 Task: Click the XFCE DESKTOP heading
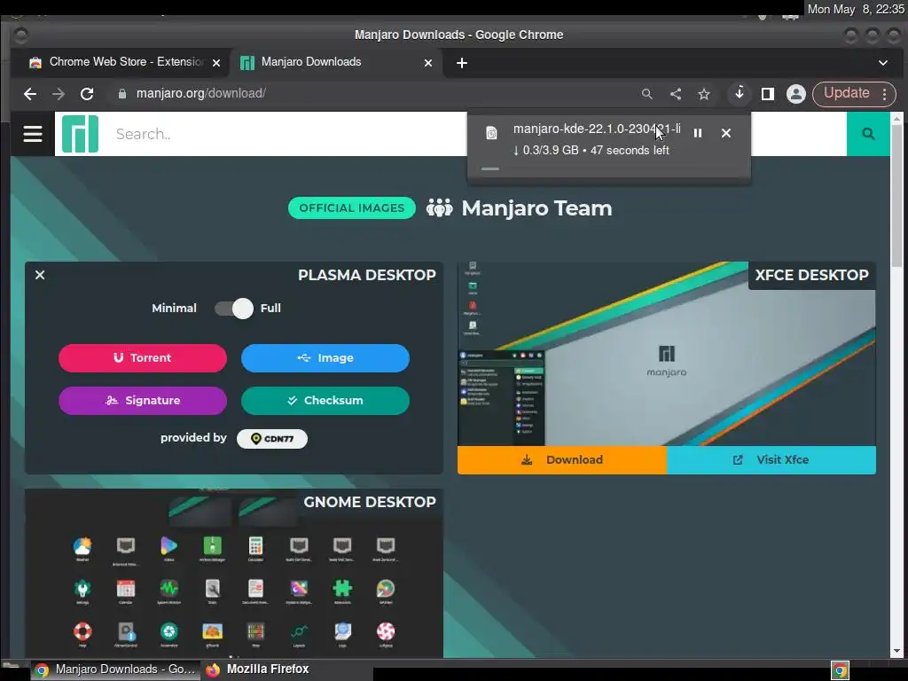811,275
